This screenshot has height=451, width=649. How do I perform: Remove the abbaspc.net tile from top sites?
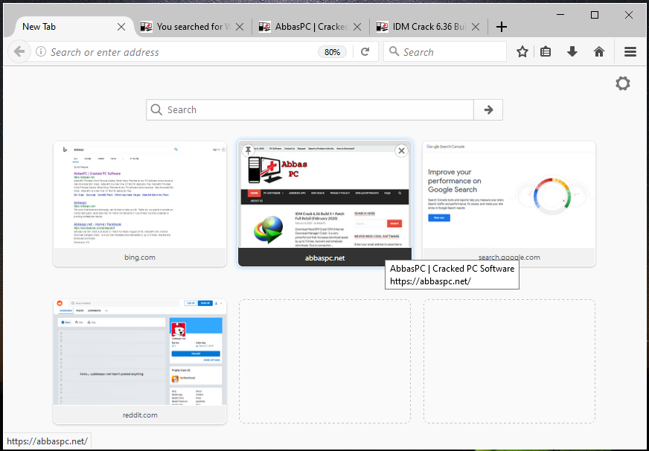[401, 151]
